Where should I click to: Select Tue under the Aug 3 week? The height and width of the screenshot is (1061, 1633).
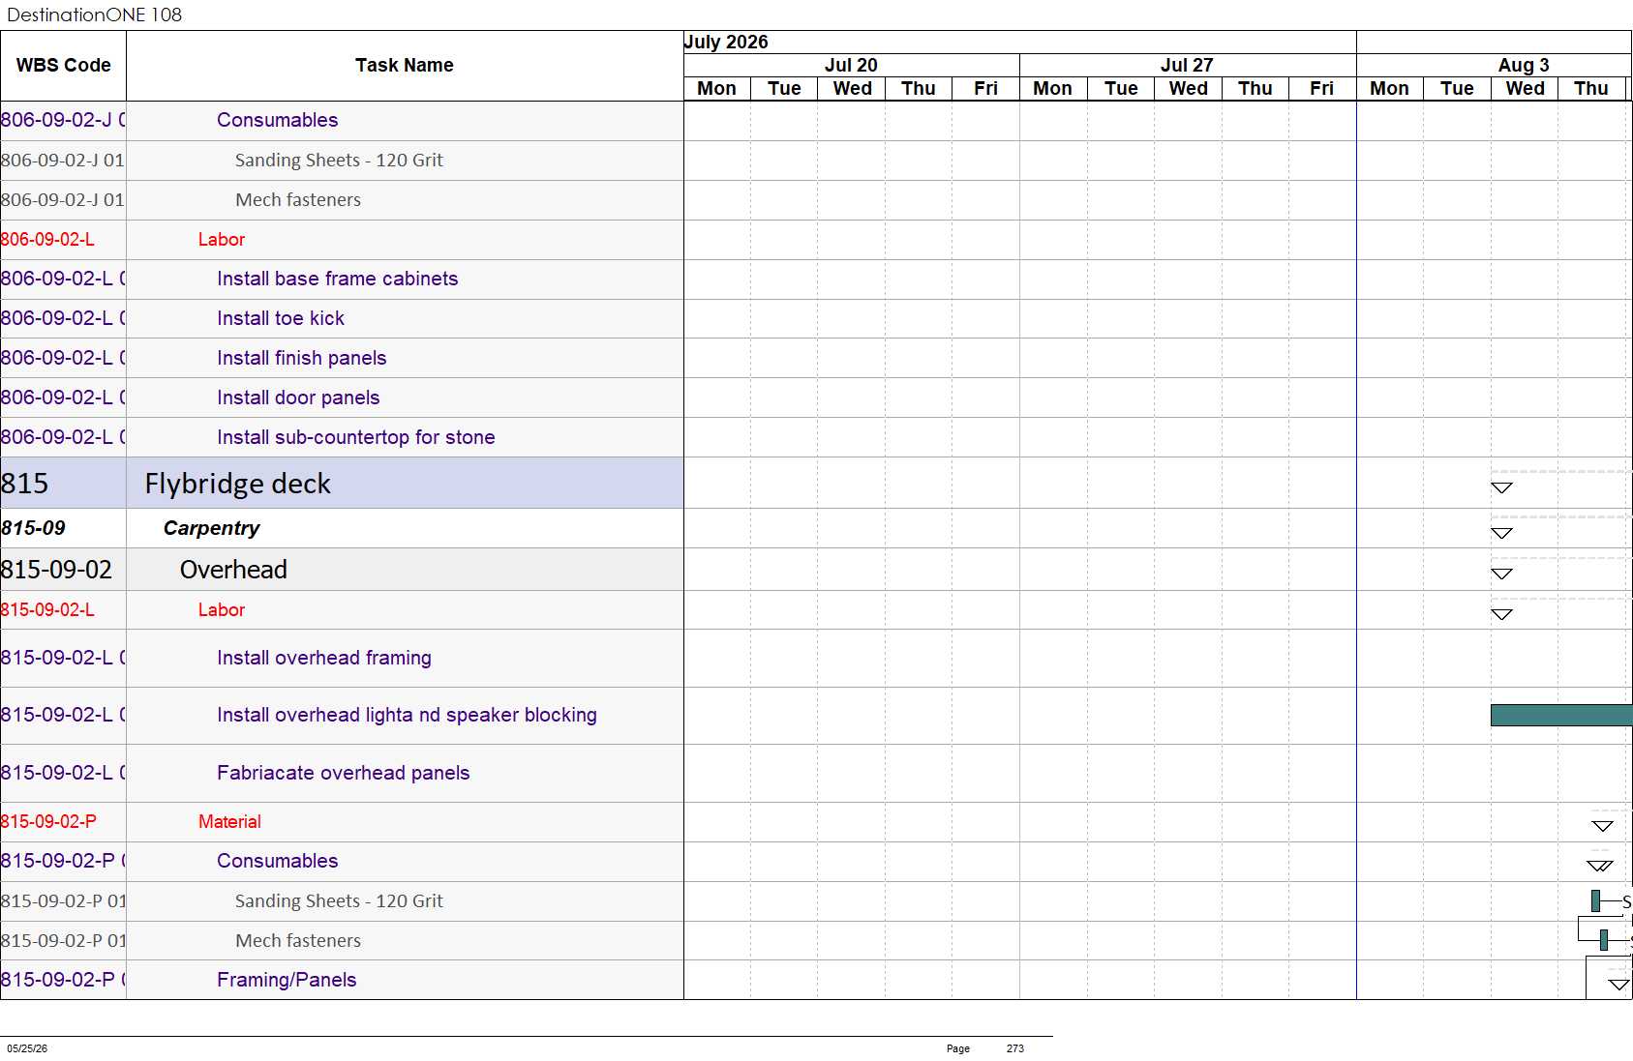(x=1457, y=89)
